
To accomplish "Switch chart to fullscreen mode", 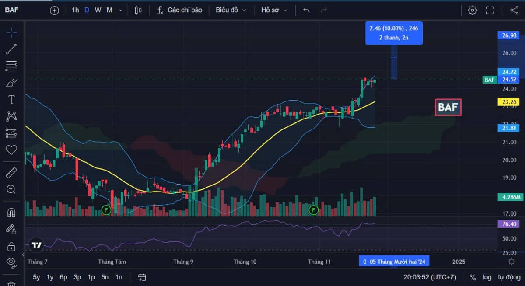I will coord(490,10).
